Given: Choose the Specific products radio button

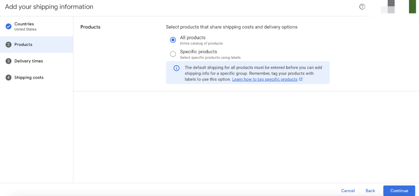Looking at the screenshot, I should click(x=173, y=54).
